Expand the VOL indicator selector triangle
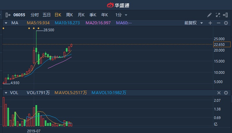The width and height of the screenshot is (232, 133). coord(6,93)
